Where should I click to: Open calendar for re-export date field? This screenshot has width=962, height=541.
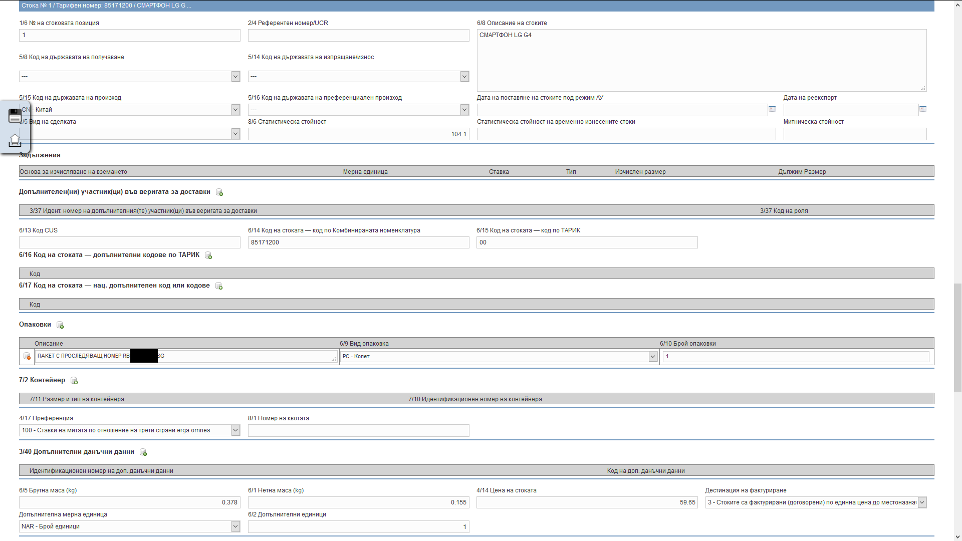[923, 109]
